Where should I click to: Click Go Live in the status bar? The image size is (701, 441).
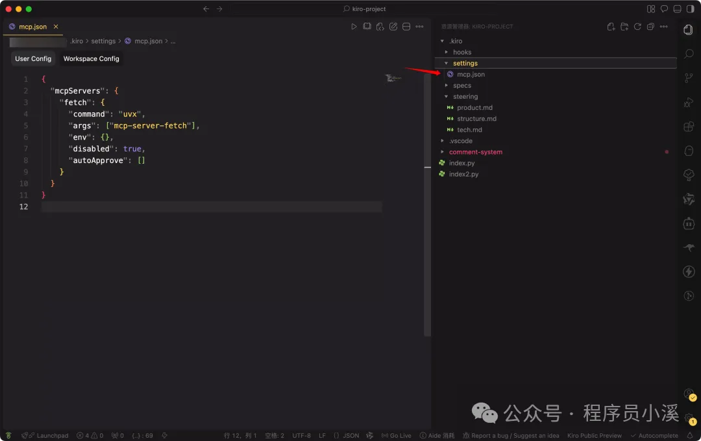coord(396,435)
